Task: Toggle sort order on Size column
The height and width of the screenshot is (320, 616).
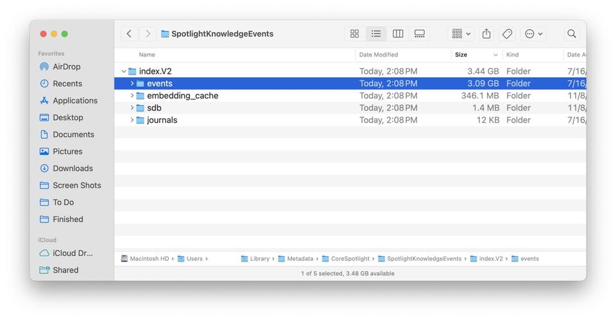Action: tap(476, 55)
